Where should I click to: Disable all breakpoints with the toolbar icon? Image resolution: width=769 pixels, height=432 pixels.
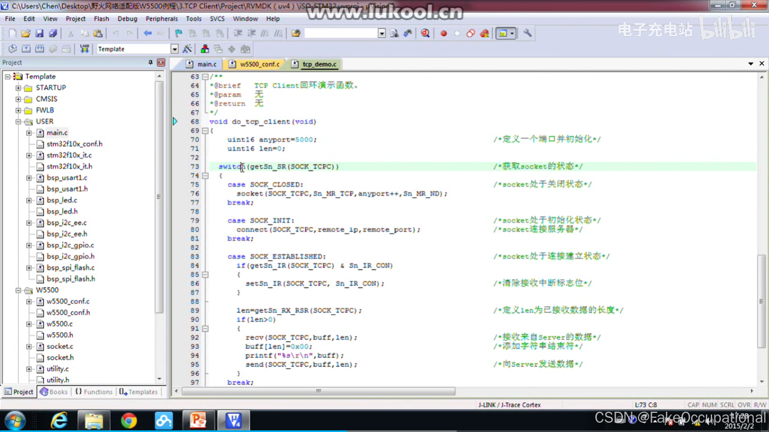tap(470, 33)
